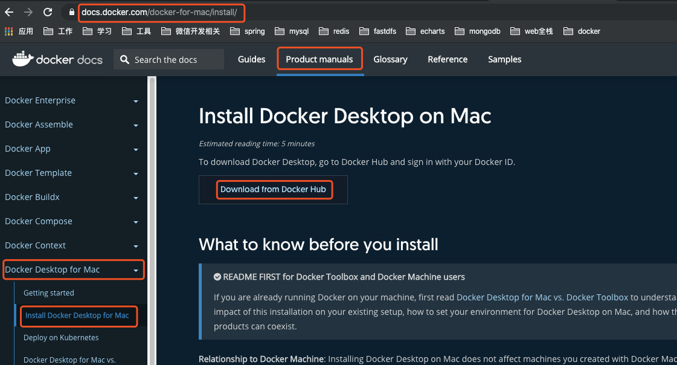This screenshot has height=365, width=677.
Task: Open the web全栈 bookmark folder
Action: point(531,31)
